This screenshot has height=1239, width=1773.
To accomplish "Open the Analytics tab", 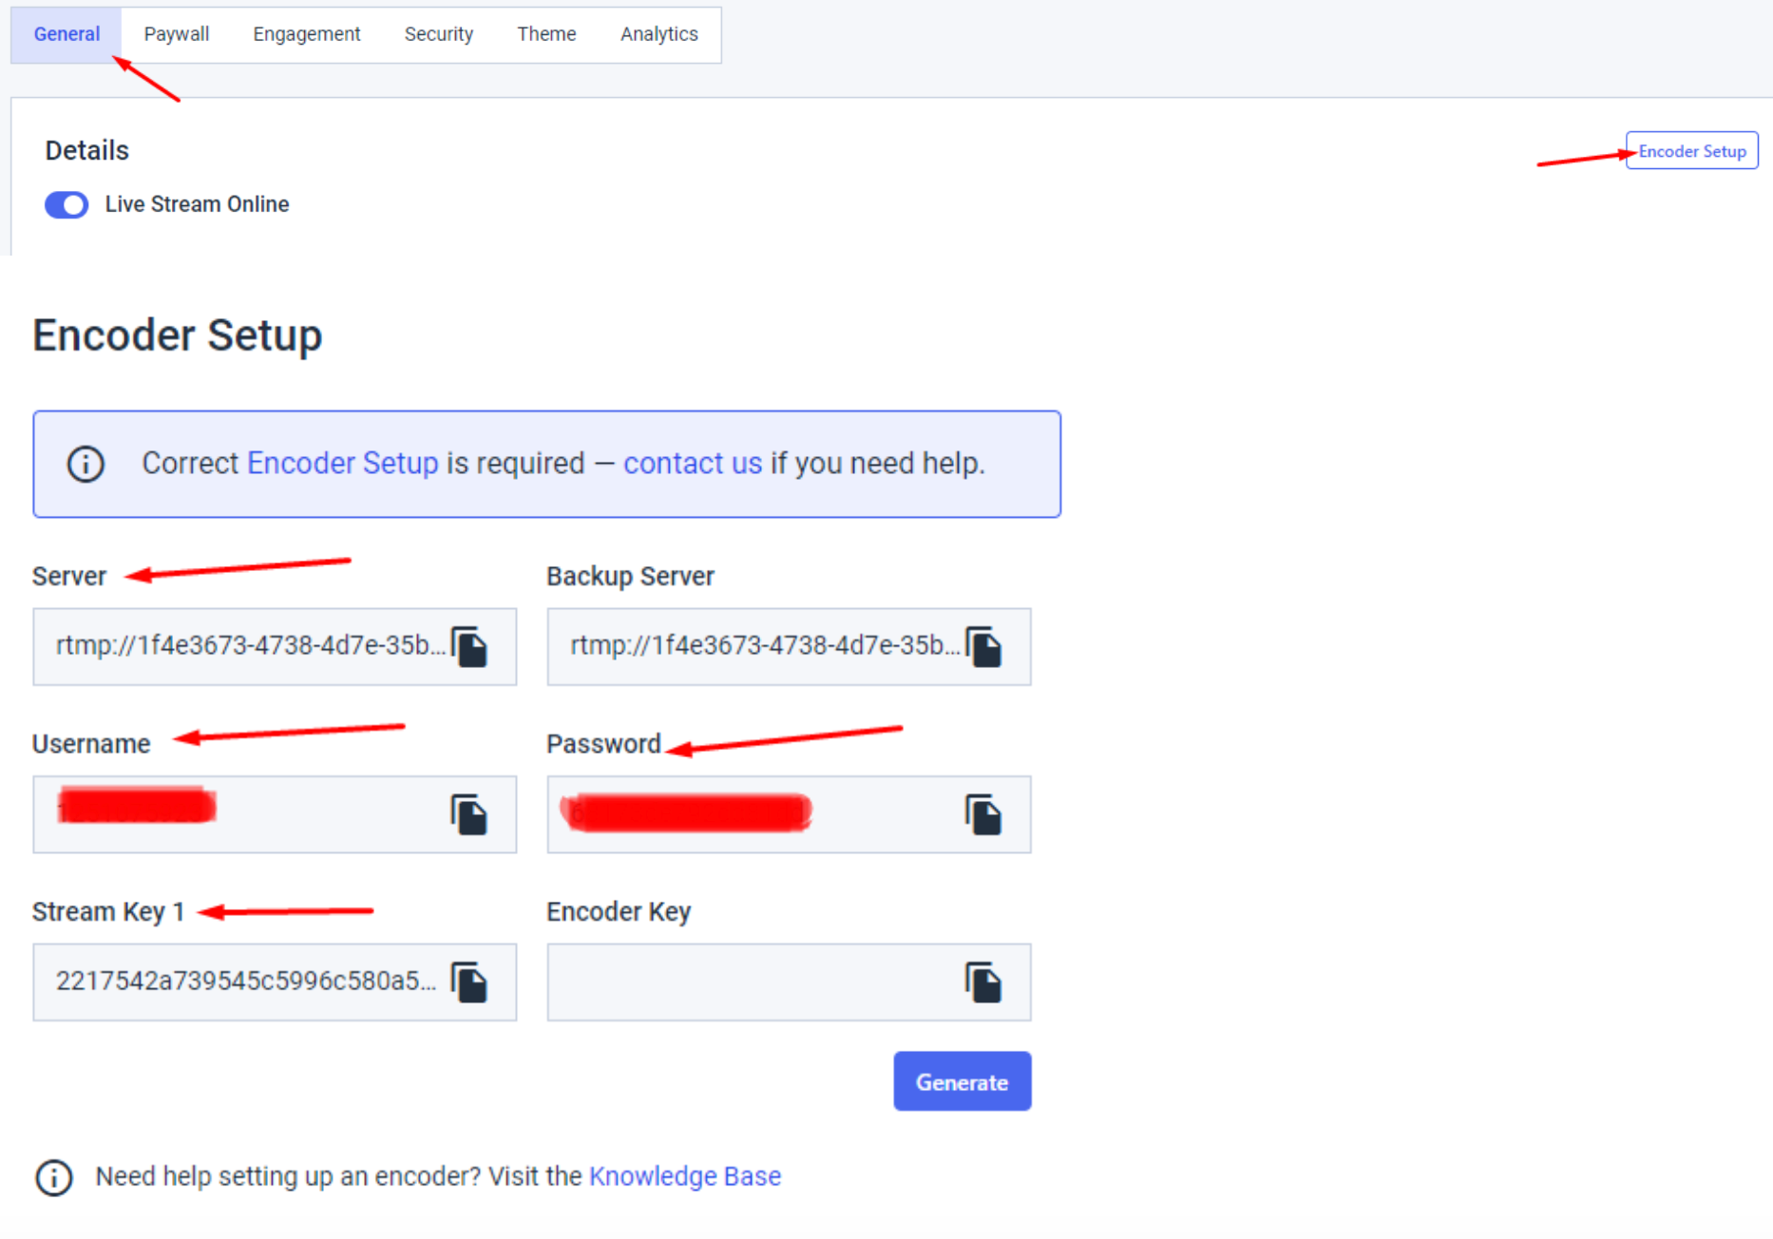I will [x=658, y=33].
